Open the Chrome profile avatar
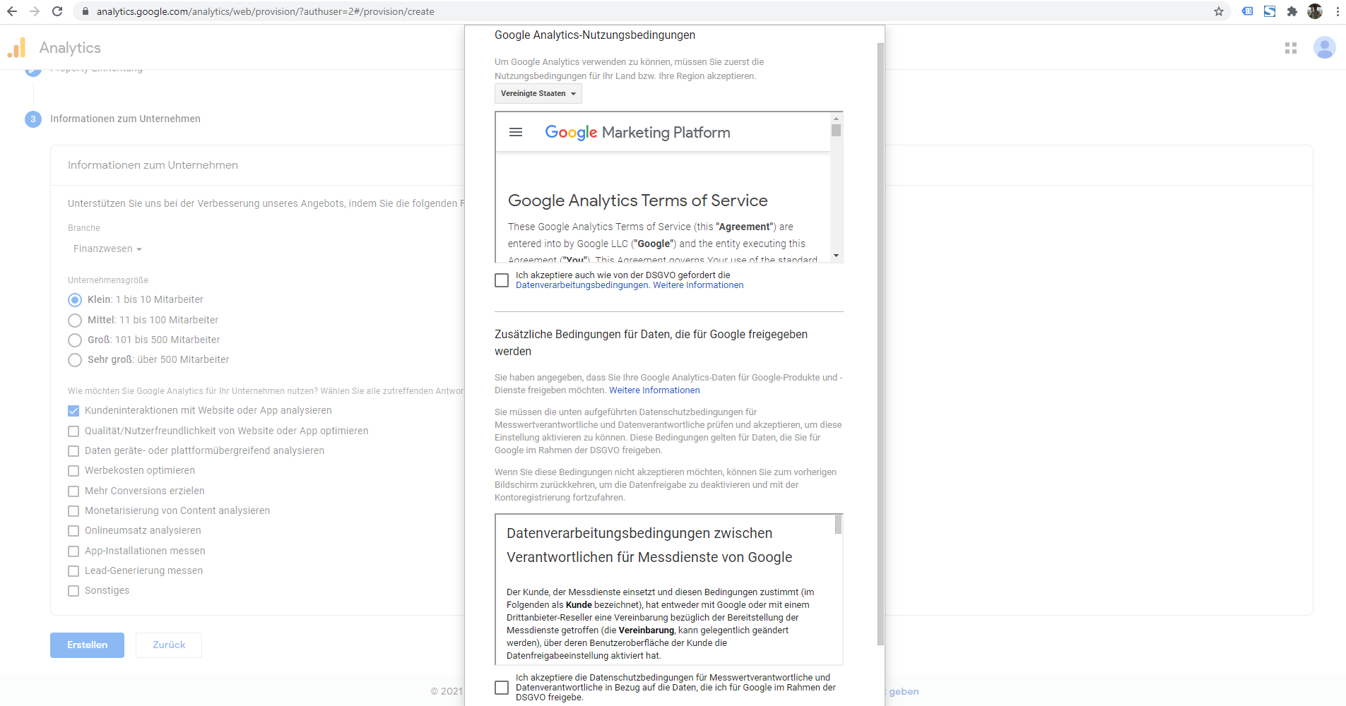Screen dimensions: 1346x706 [x=1315, y=11]
